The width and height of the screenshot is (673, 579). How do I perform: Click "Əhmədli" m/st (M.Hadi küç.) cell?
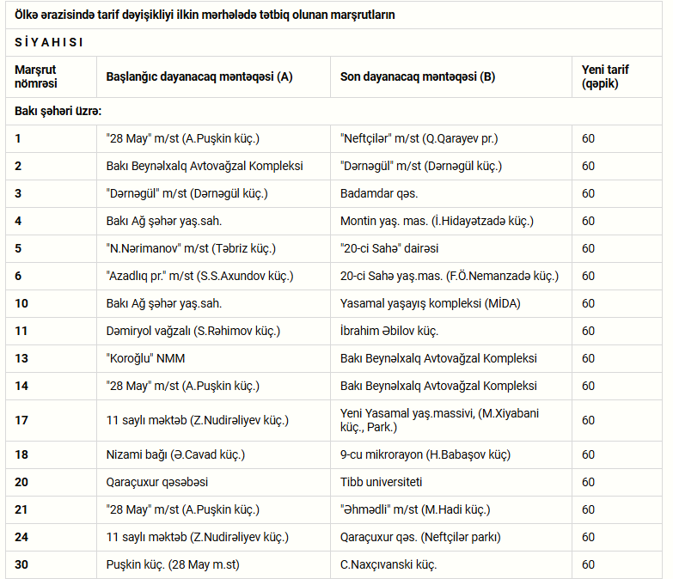(x=451, y=509)
